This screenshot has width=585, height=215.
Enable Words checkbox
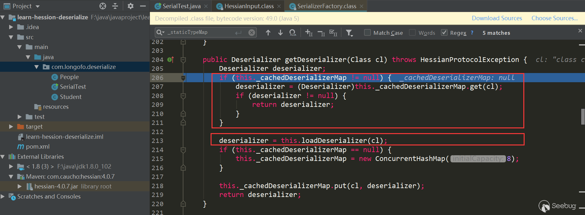(x=412, y=33)
